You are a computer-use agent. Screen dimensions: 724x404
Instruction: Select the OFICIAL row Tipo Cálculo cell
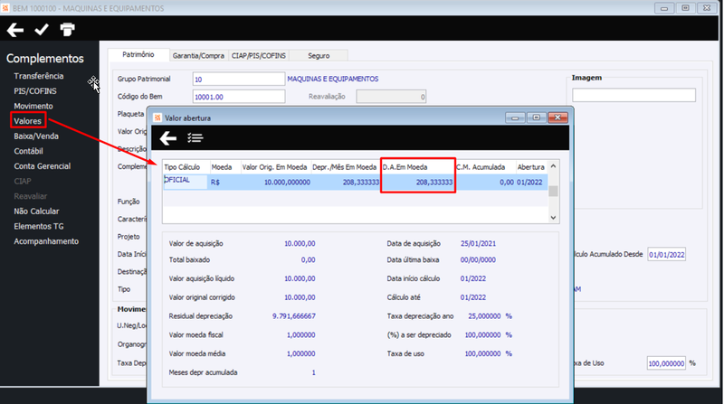click(x=186, y=182)
